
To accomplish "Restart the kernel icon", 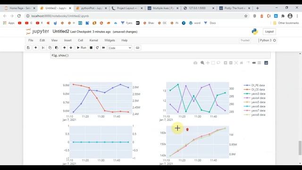I will (x=97, y=48).
